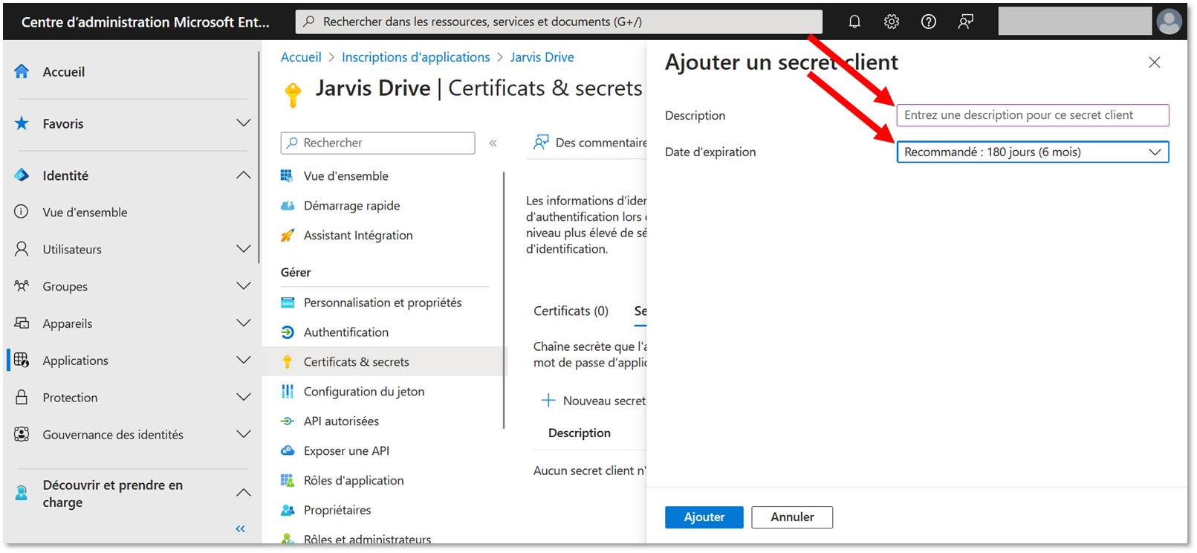Image resolution: width=1197 pixels, height=553 pixels.
Task: Collapse the Identité section chevron
Action: (x=243, y=175)
